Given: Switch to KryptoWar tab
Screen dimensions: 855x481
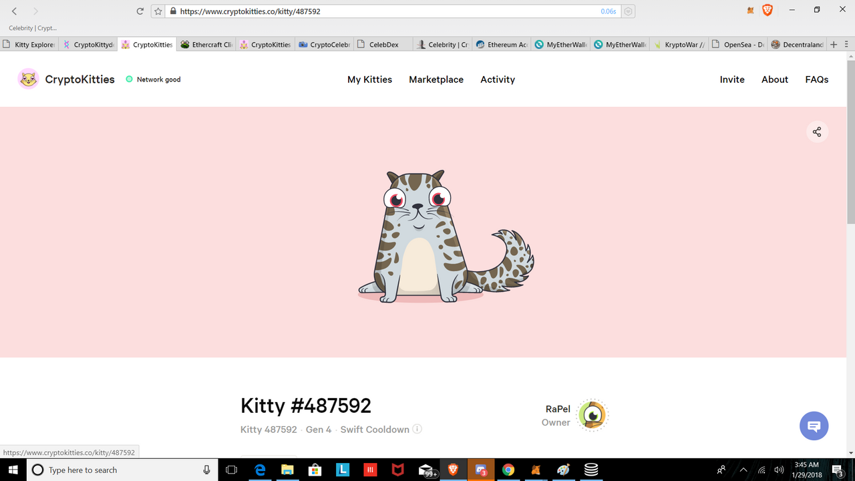Looking at the screenshot, I should (680, 45).
